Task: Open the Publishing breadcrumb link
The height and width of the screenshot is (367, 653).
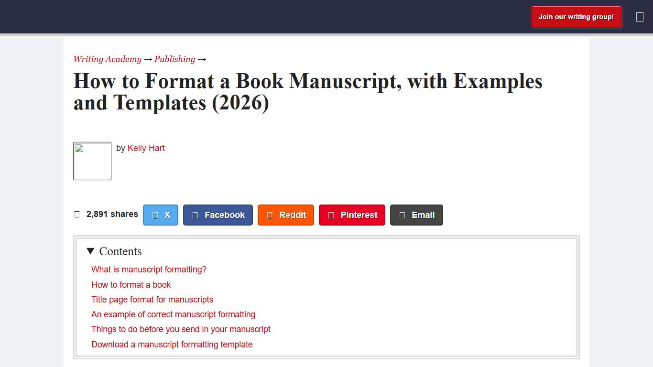Action: pos(174,59)
